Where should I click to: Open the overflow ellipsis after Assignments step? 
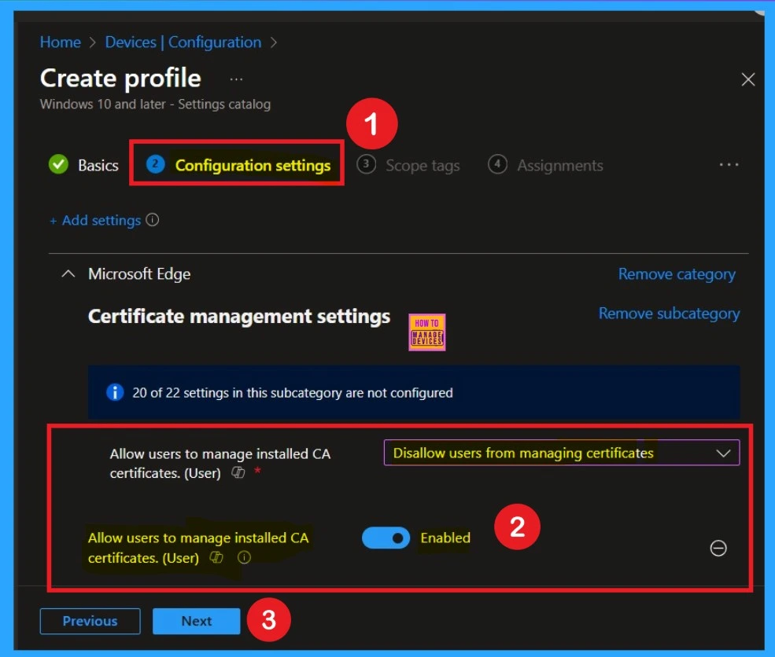[729, 164]
